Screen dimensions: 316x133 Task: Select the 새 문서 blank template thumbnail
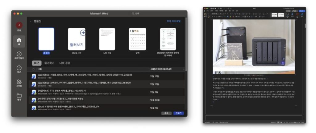[46, 39]
